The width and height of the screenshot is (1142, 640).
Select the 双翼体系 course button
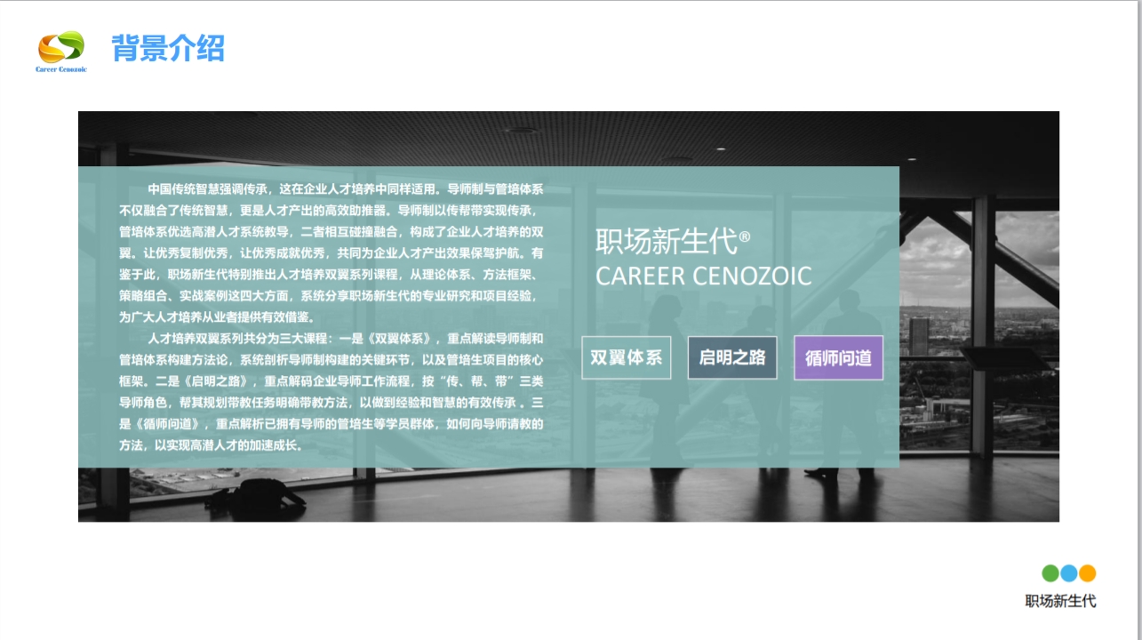(626, 357)
